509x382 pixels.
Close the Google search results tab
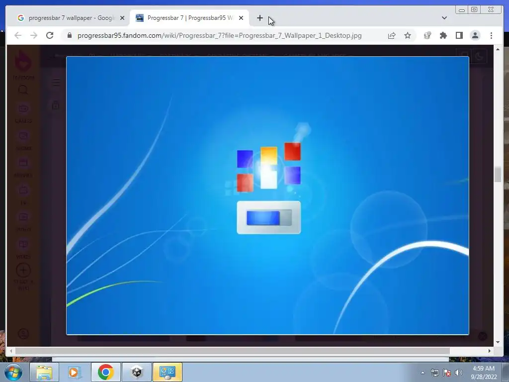click(122, 18)
